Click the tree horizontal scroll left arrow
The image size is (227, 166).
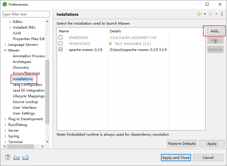pyautogui.click(x=5, y=146)
